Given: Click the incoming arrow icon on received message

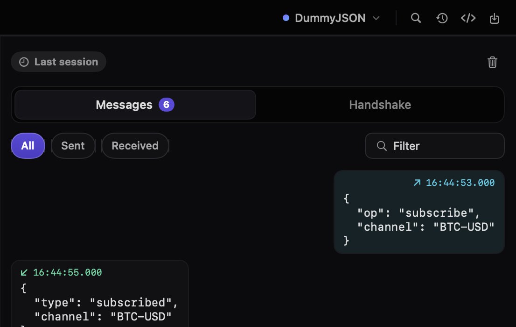Looking at the screenshot, I should click(24, 272).
